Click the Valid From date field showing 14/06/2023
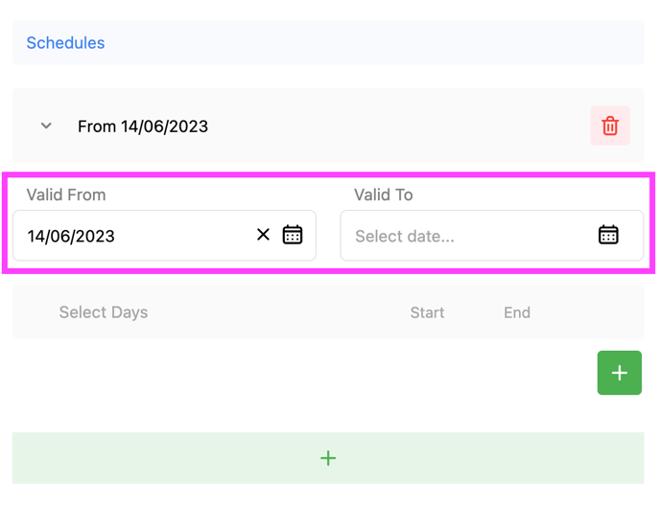 pos(134,236)
